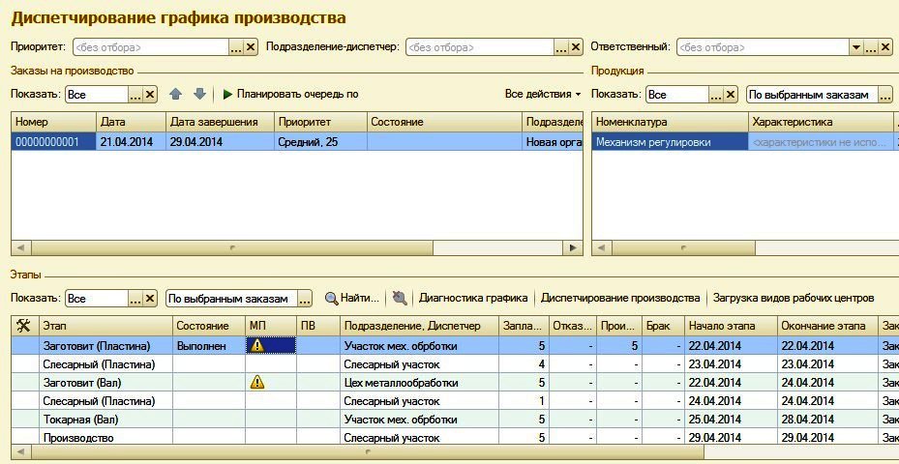899x464 pixels.
Task: Clear the Подразделение-диспетчер filter with X
Action: click(576, 47)
